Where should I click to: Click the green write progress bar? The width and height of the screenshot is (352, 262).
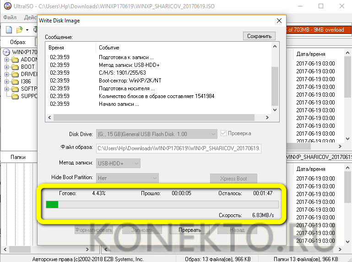tap(162, 204)
